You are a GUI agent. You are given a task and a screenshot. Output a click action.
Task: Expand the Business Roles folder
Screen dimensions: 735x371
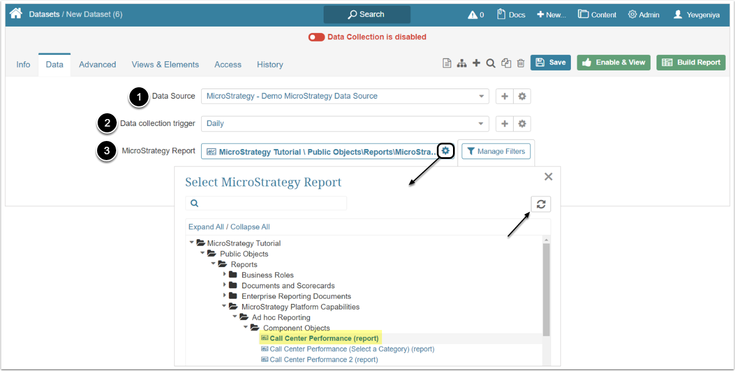[x=225, y=275]
